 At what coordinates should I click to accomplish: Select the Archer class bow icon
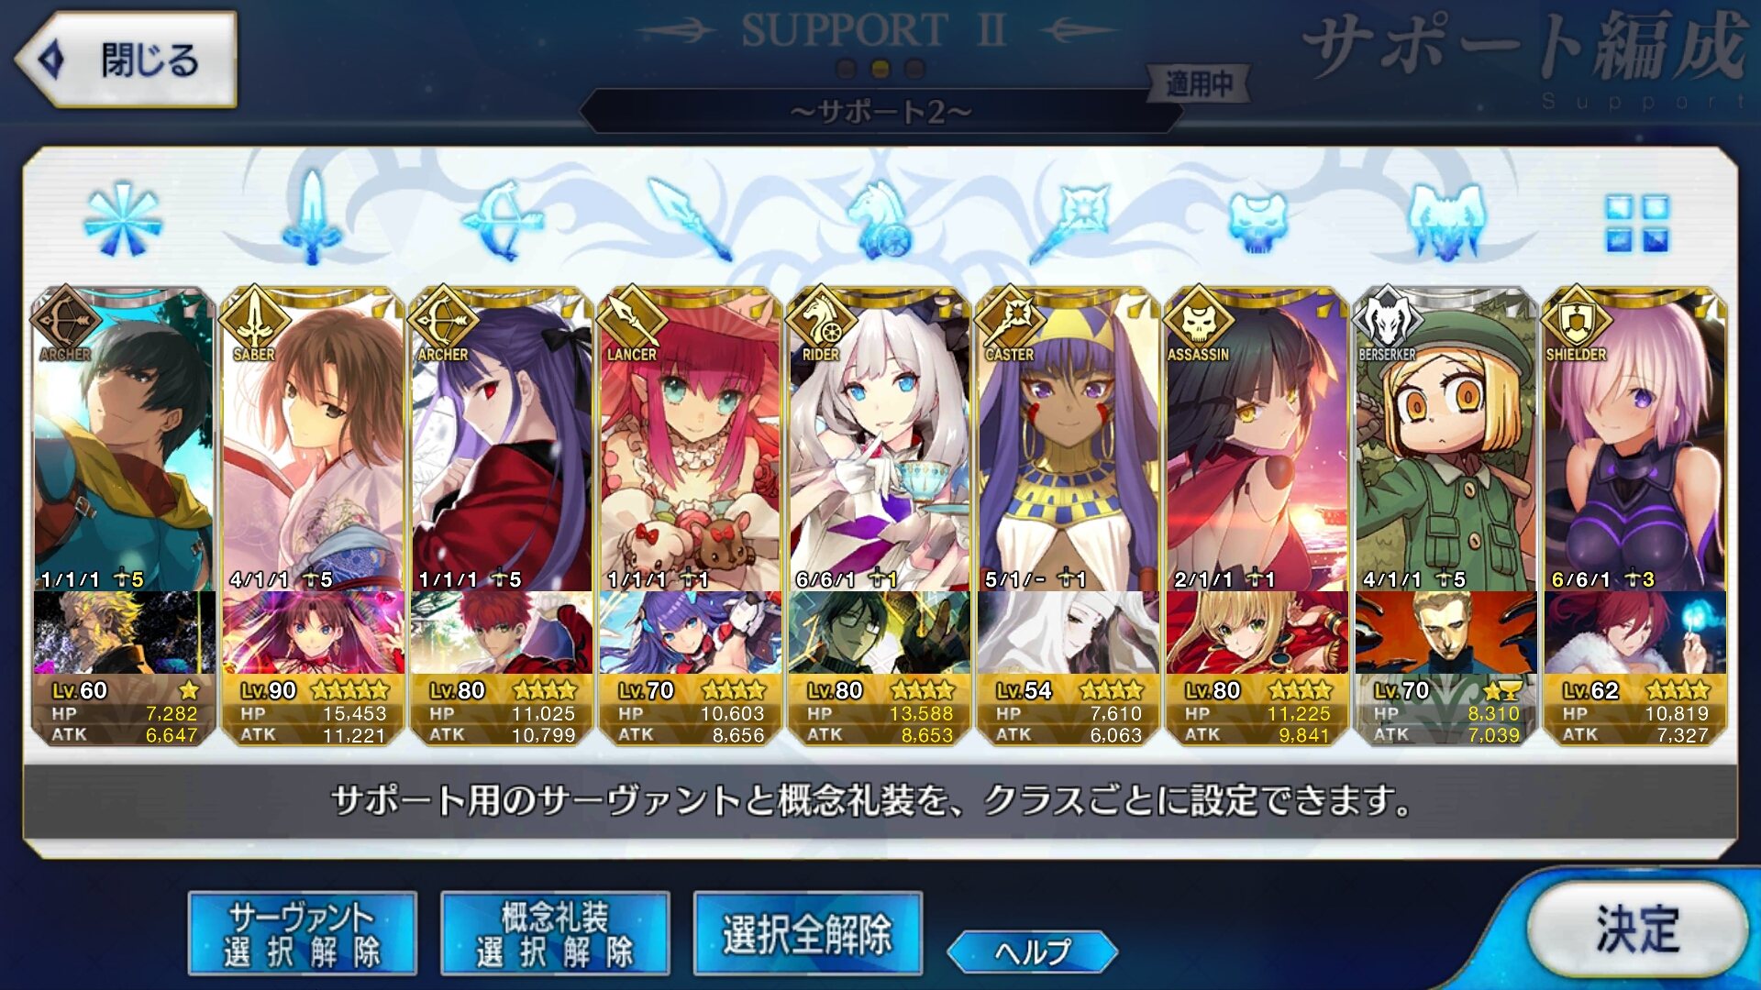click(x=503, y=219)
